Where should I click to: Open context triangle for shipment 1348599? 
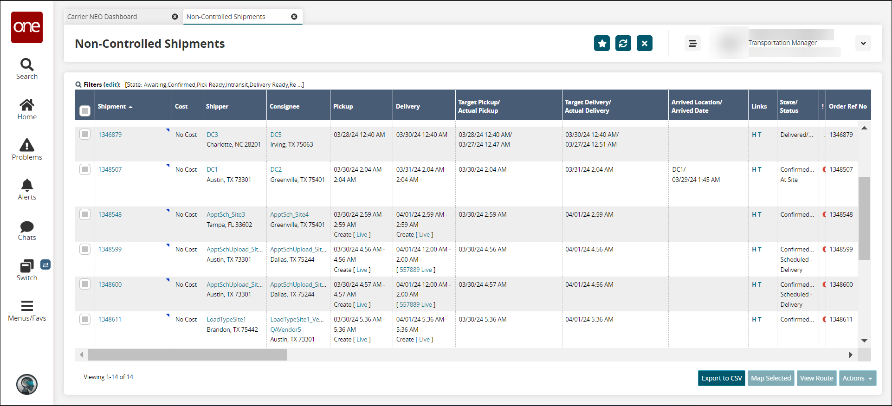[168, 245]
